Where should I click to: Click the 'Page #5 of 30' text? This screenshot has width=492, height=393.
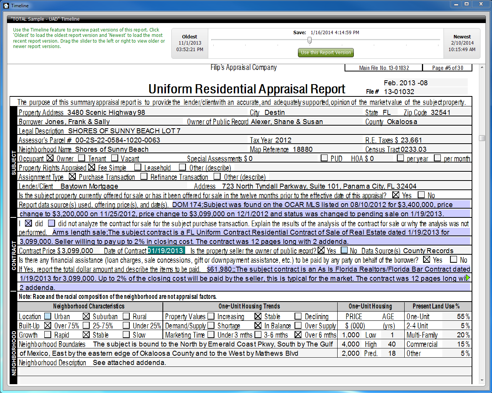pos(447,68)
